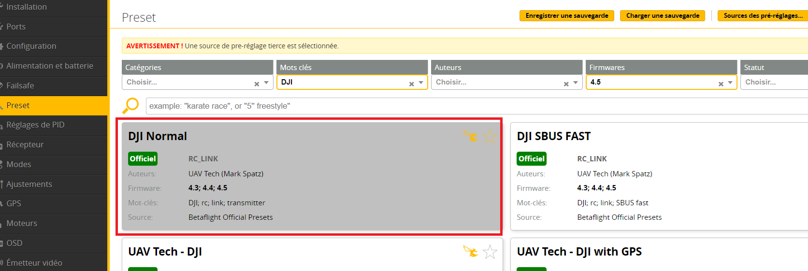Expand the Mots clés dropdown arrow
The image size is (808, 271).
click(421, 83)
